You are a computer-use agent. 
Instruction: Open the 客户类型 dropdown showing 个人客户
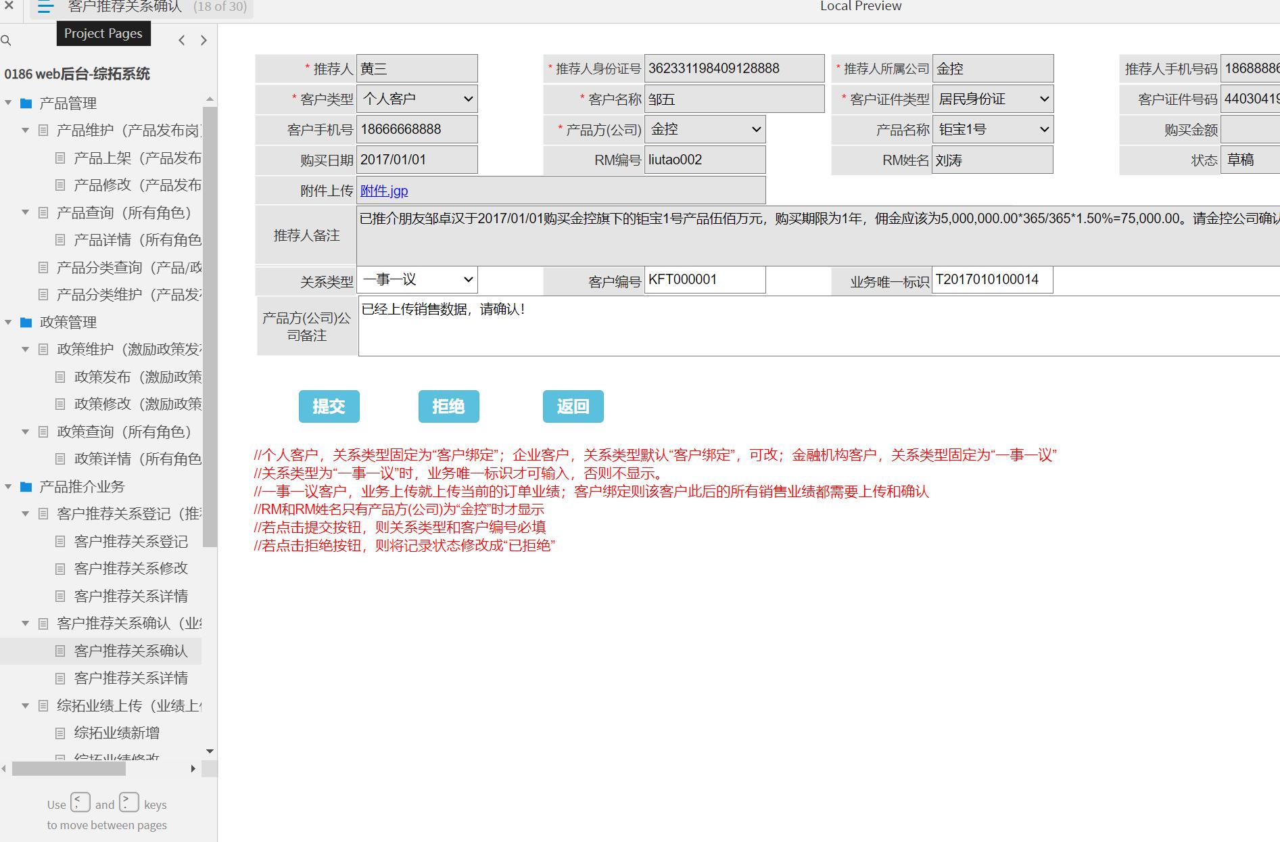pyautogui.click(x=417, y=99)
